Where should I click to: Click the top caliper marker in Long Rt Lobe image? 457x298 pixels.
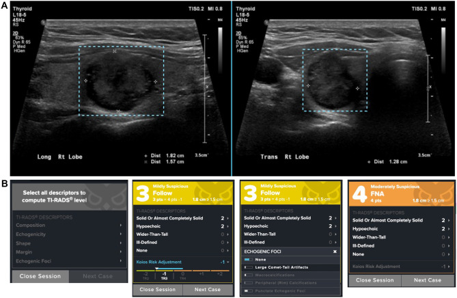click(x=114, y=51)
